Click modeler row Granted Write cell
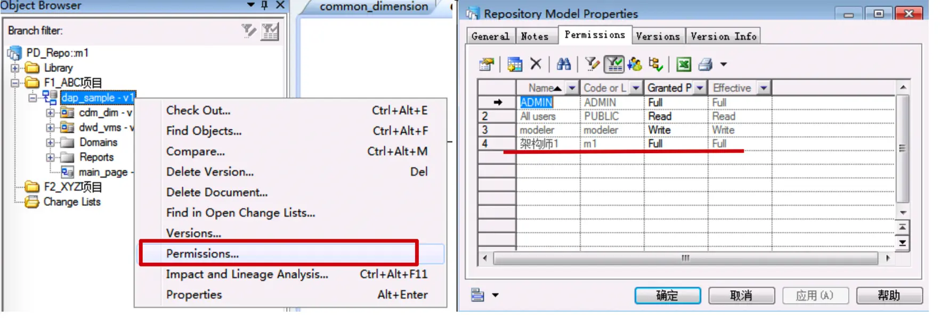The height and width of the screenshot is (318, 940). tap(676, 130)
